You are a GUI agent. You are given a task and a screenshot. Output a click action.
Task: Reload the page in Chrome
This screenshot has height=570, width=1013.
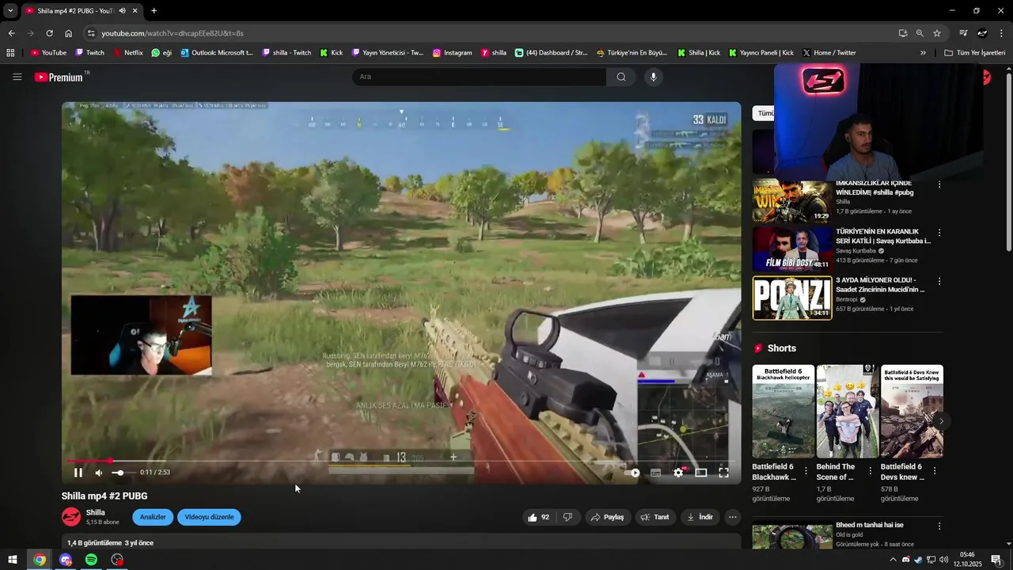coord(49,33)
